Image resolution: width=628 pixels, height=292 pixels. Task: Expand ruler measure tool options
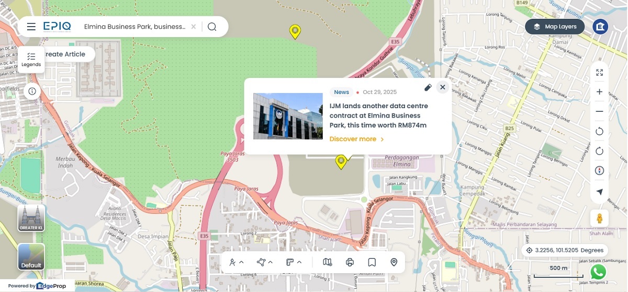point(299,262)
